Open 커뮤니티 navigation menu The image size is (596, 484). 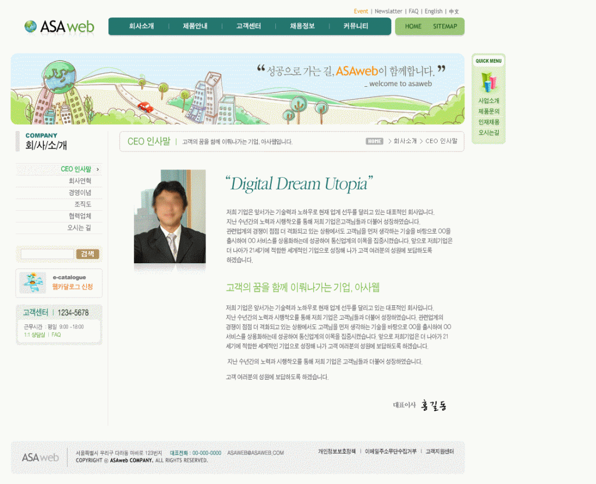click(x=356, y=26)
